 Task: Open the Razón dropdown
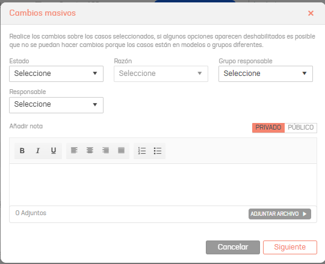coord(161,74)
